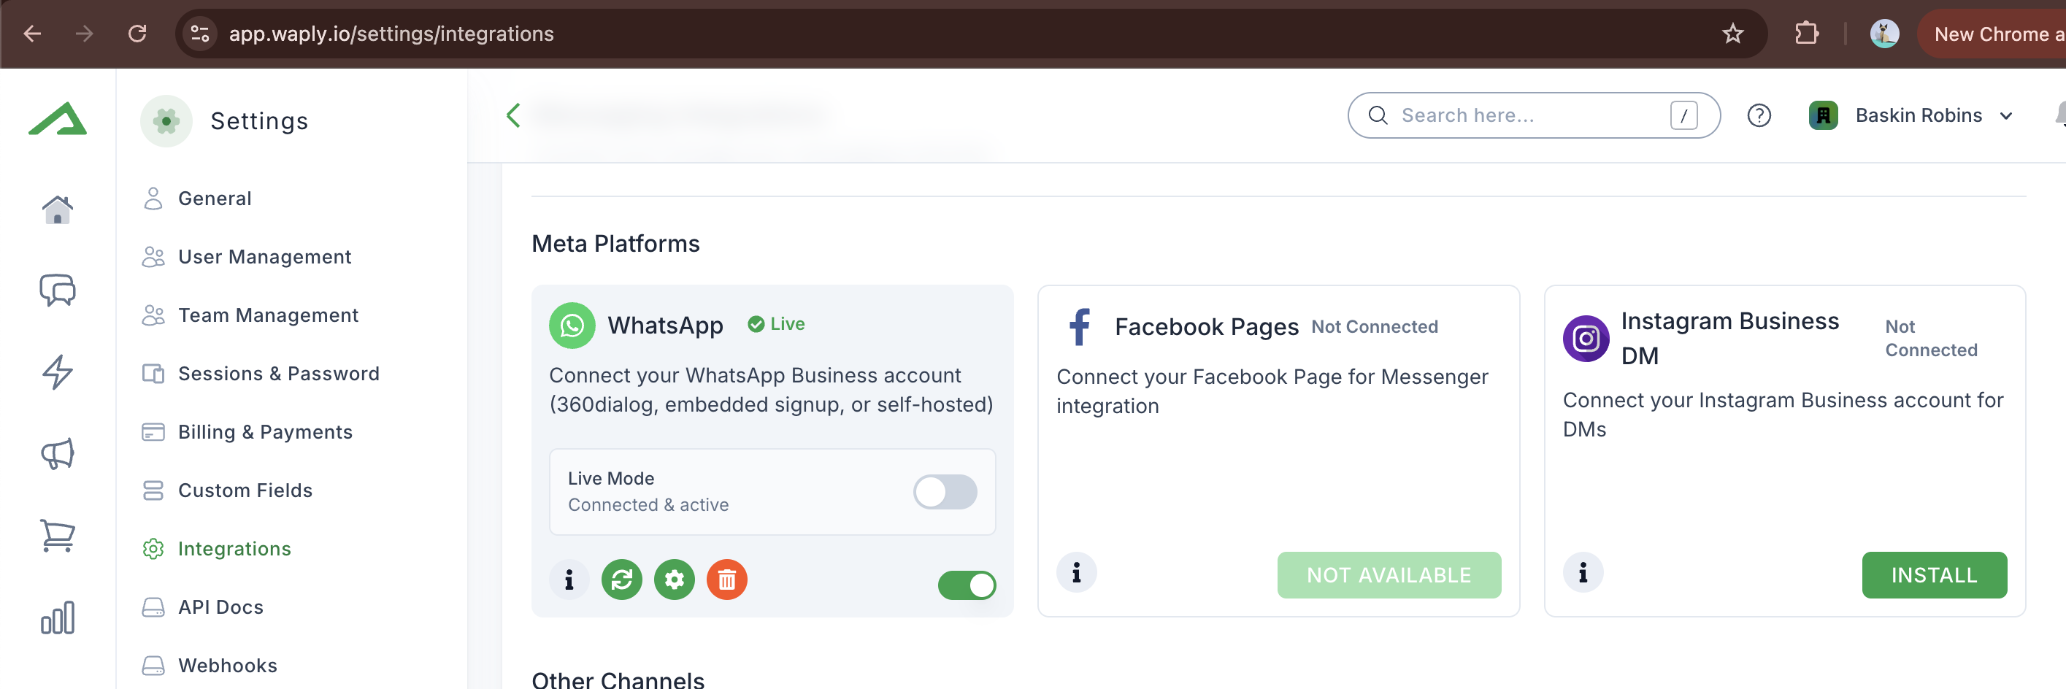2066x689 pixels.
Task: Disable the WhatsApp integration green toggle
Action: [967, 585]
